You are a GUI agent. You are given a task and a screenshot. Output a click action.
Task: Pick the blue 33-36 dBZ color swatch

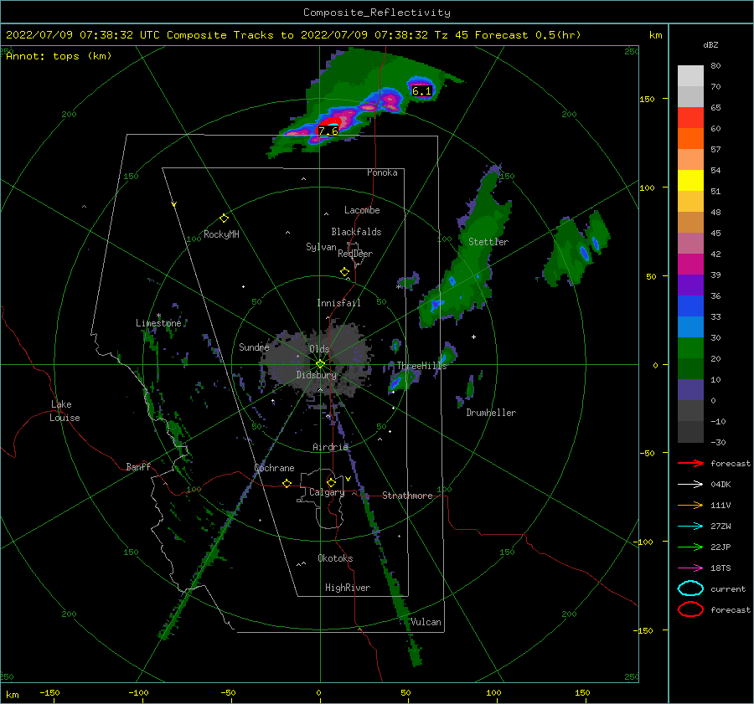(690, 306)
